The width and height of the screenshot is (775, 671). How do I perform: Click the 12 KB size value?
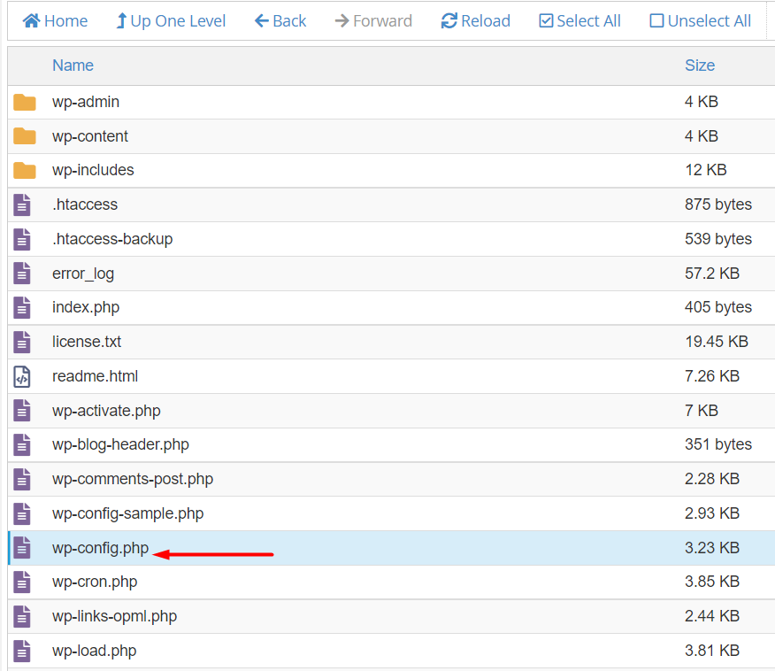705,170
